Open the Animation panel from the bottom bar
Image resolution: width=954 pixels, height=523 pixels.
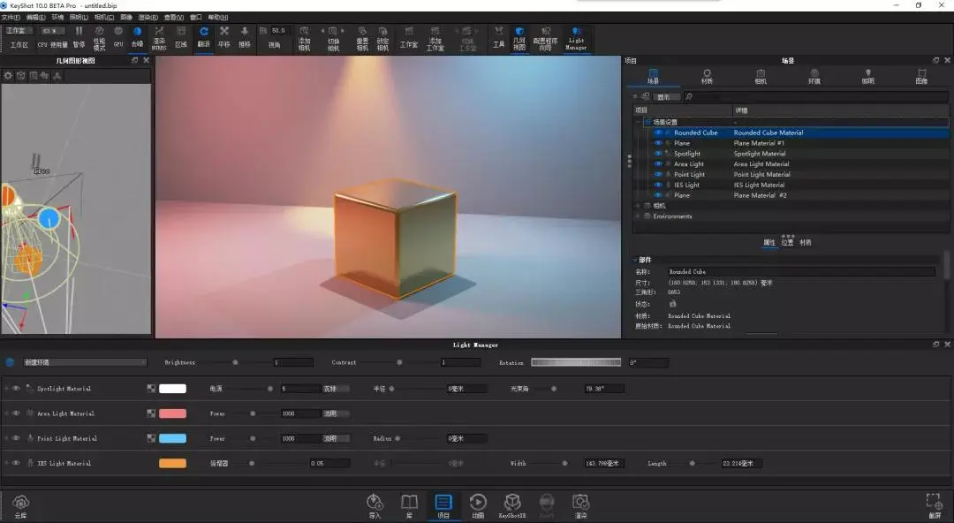click(478, 505)
